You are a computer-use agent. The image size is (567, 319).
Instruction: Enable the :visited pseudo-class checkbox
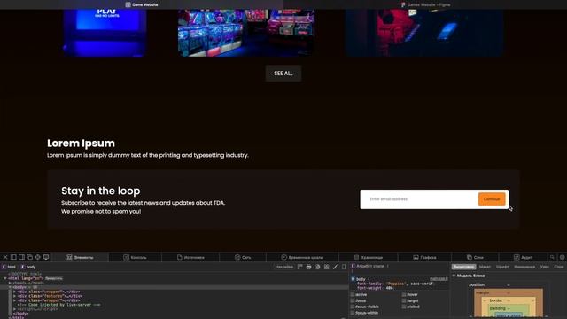(x=404, y=307)
